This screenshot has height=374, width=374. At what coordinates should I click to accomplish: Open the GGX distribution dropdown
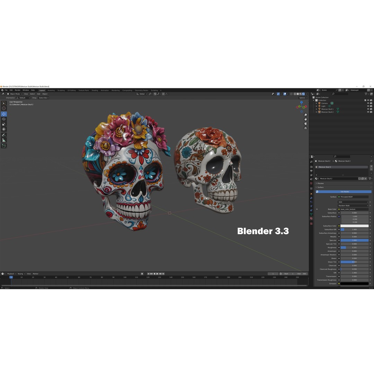(353, 202)
